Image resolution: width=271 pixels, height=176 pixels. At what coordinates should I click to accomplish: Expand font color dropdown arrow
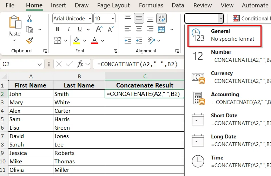103,41
